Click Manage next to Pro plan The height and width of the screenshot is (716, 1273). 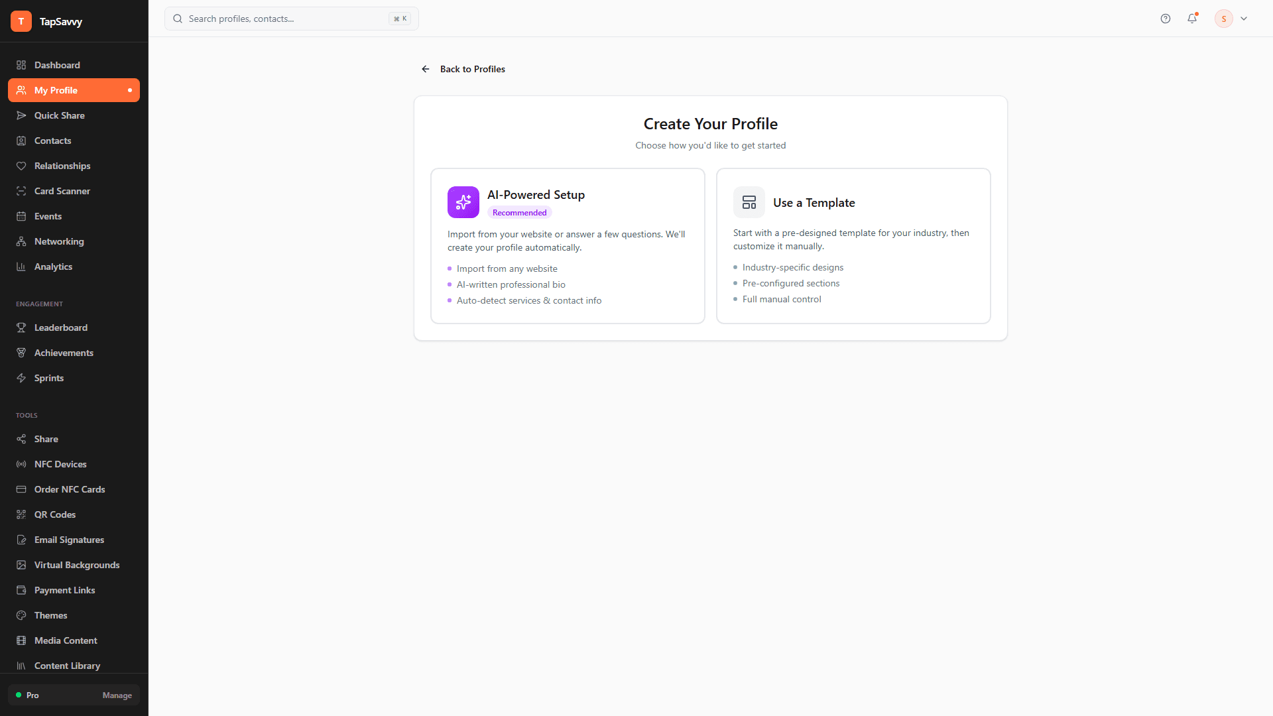click(x=117, y=695)
